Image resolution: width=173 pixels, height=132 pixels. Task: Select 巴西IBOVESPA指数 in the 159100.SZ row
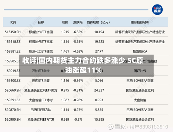[x=140, y=81]
